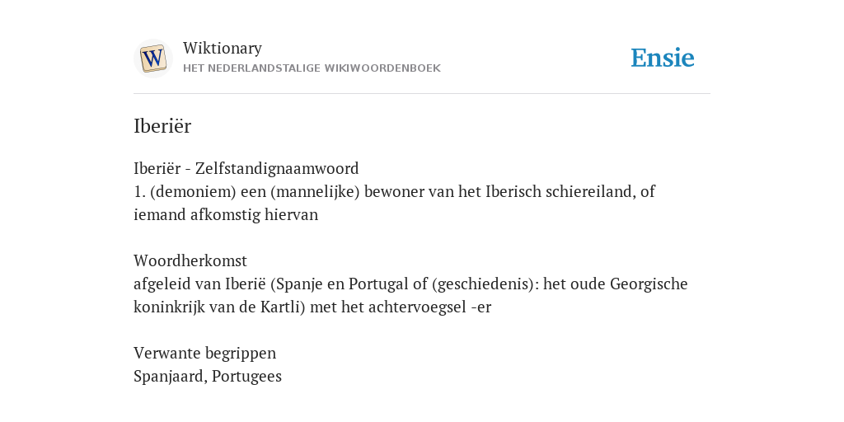Image resolution: width=844 pixels, height=422 pixels.
Task: Click the phrase Iberisch schiereiland
Action: (560, 191)
